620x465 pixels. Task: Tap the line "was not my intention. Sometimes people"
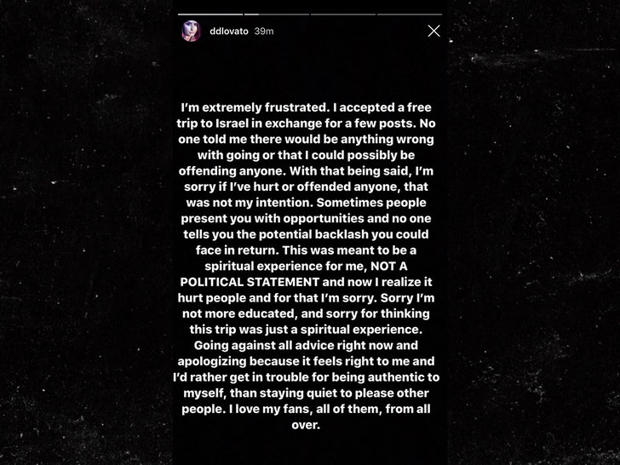tap(306, 203)
